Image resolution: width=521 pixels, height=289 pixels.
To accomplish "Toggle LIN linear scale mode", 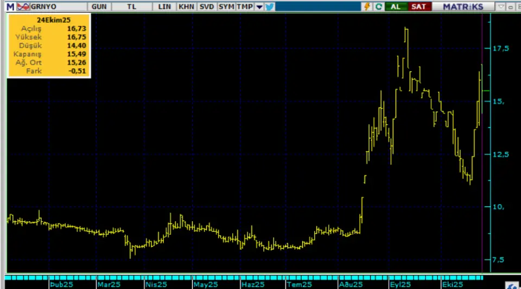I will click(x=165, y=7).
